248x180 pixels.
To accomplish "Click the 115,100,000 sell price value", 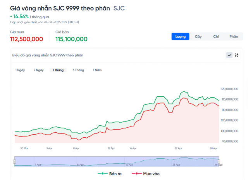I will [x=71, y=39].
